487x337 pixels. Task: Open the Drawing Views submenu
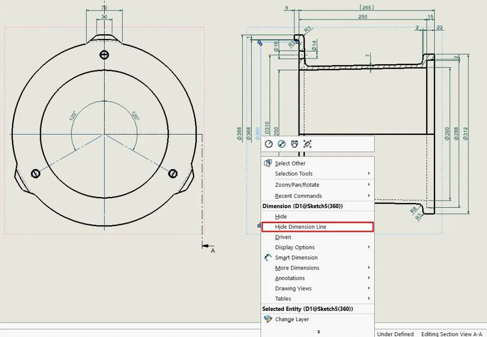point(318,289)
